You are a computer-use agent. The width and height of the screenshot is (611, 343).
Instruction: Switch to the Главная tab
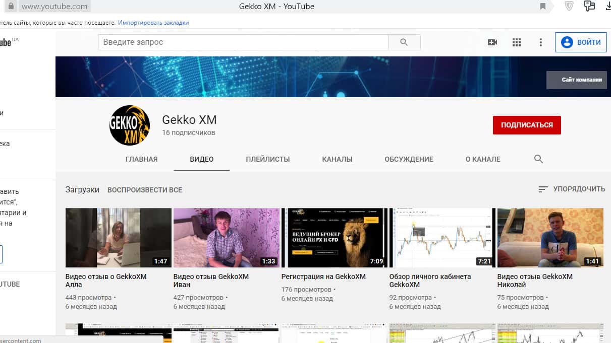pos(141,159)
